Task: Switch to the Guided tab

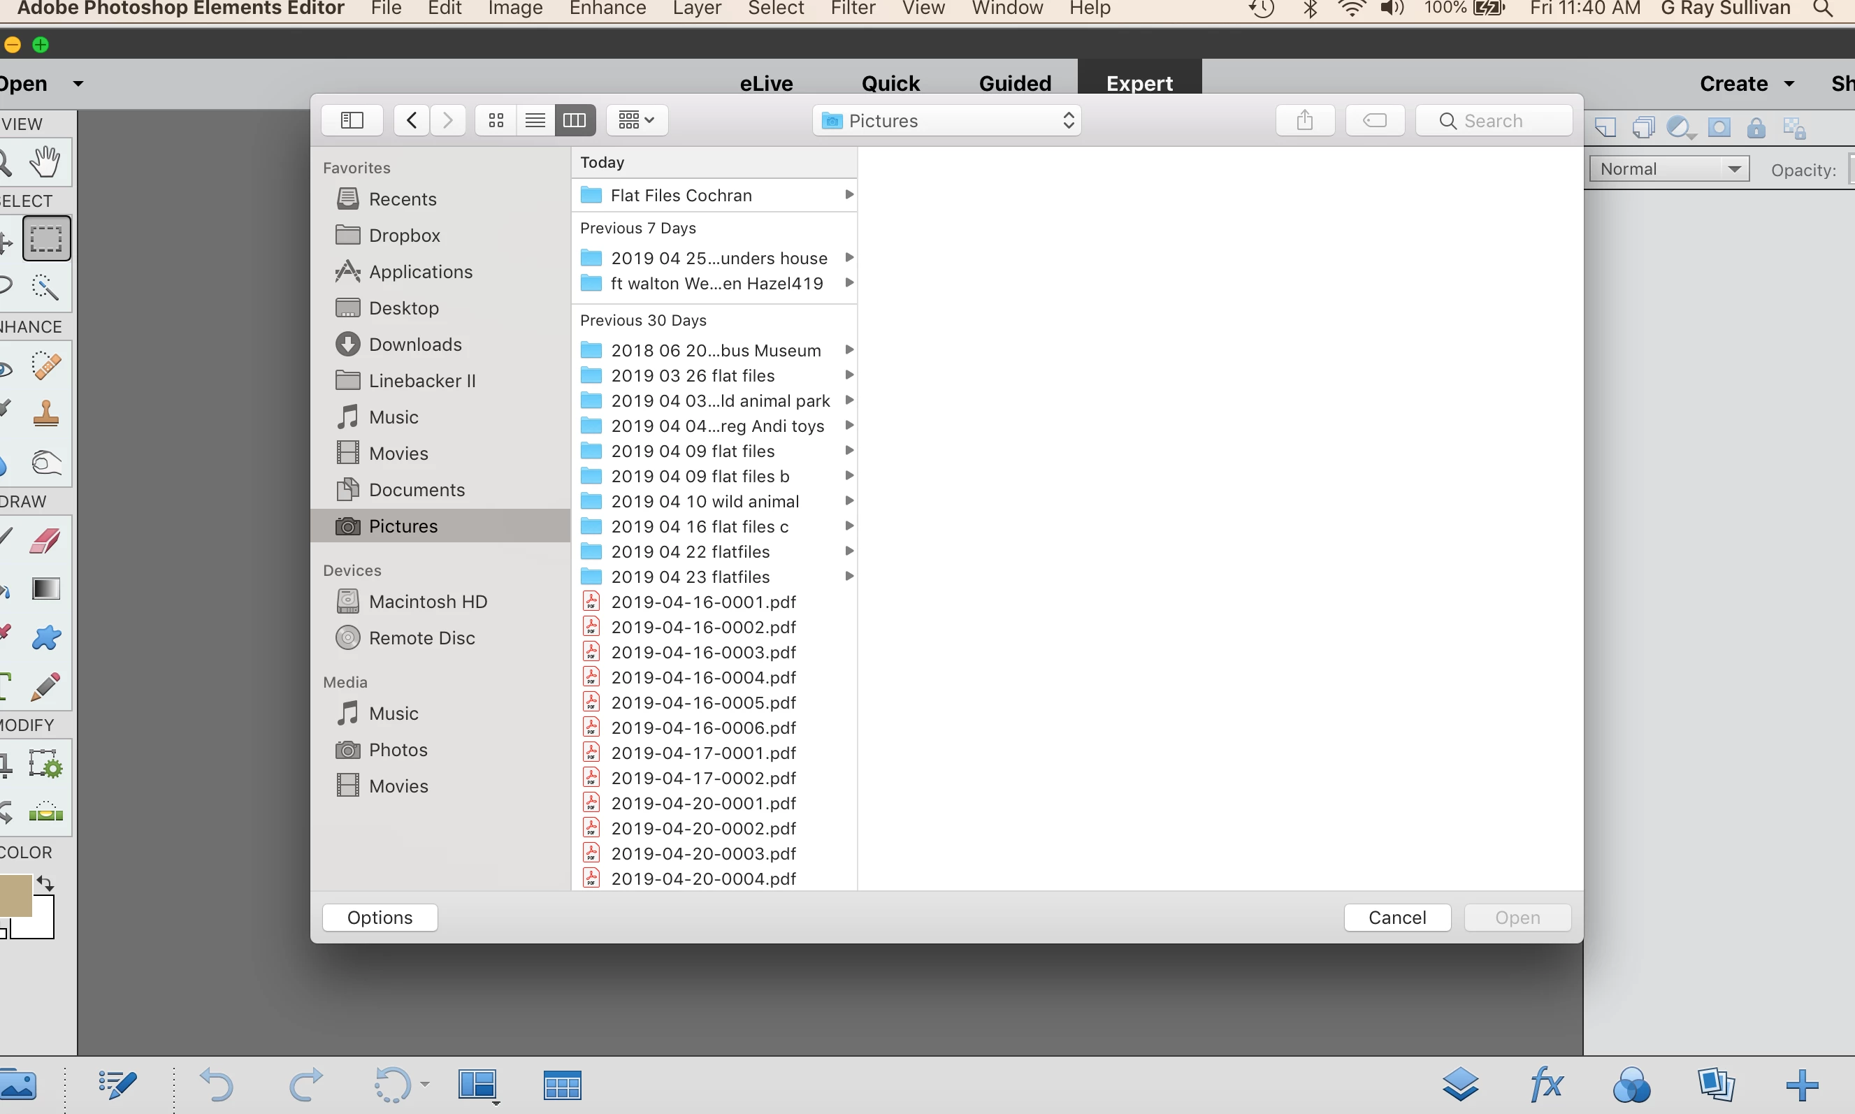Action: coord(1014,82)
